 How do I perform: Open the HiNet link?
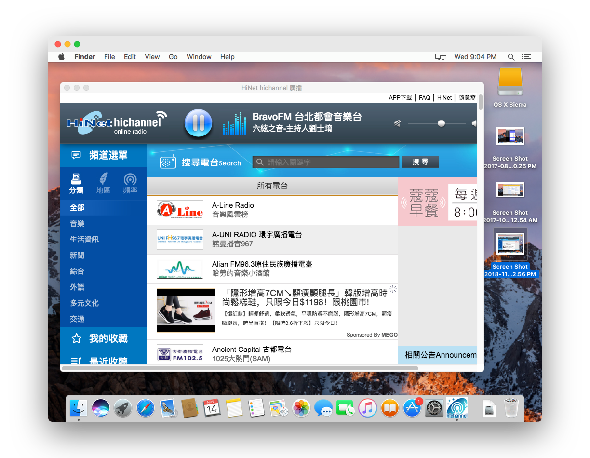[x=444, y=97]
